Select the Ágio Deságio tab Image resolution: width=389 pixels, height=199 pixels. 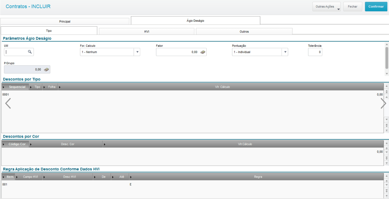pyautogui.click(x=195, y=20)
